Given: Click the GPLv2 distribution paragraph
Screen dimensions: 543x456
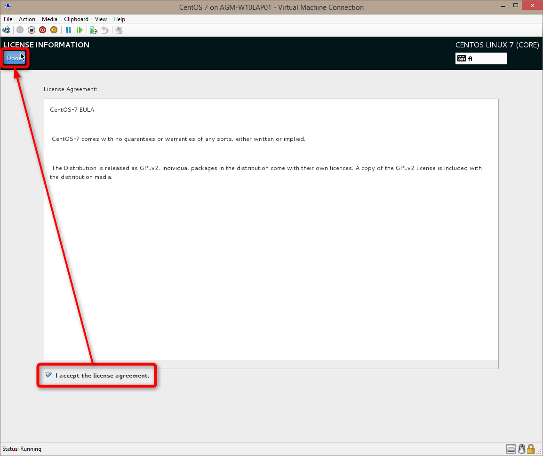Looking at the screenshot, I should (x=265, y=172).
